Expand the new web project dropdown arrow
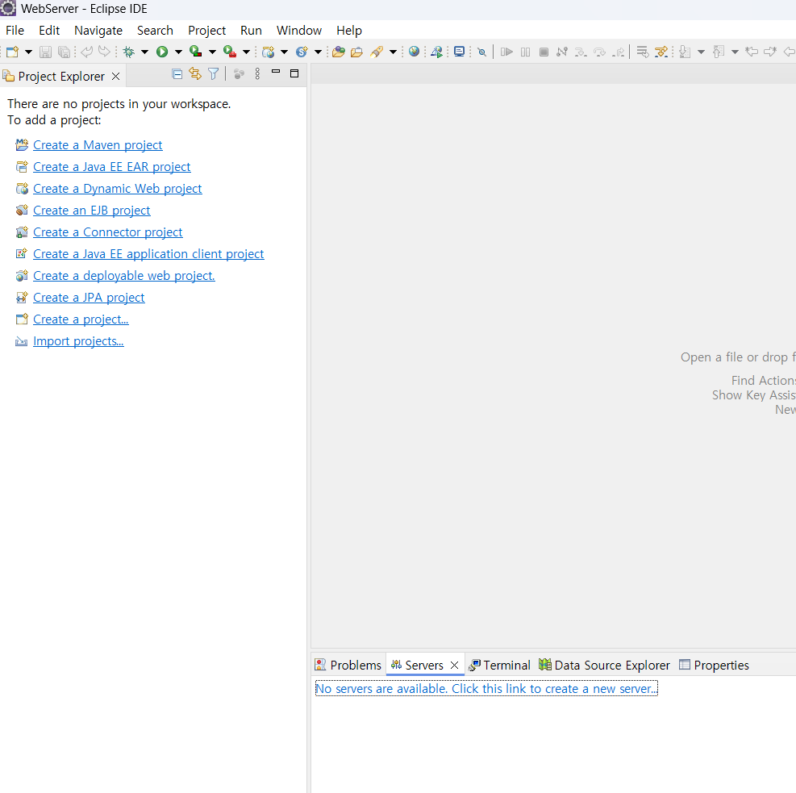Screen dimensions: 796x793 point(284,52)
